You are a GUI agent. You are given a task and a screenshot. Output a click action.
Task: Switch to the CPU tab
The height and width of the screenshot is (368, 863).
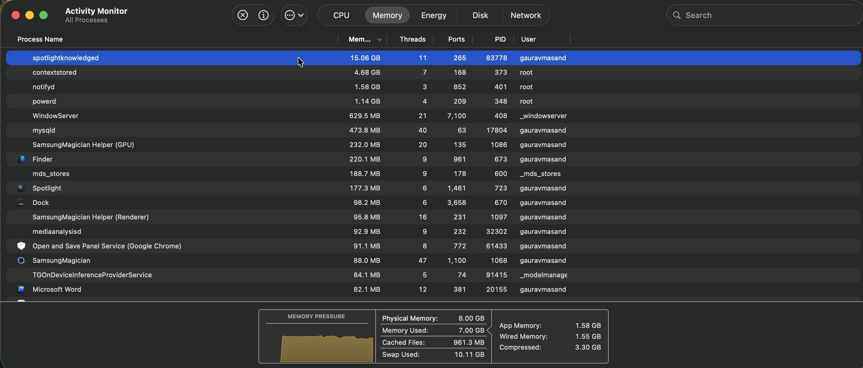pos(341,15)
